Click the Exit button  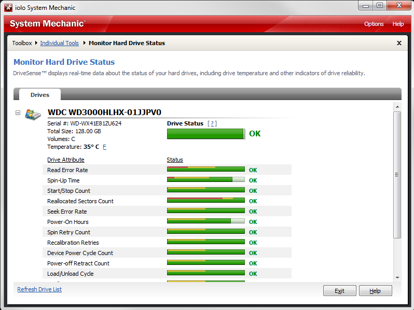pos(339,291)
